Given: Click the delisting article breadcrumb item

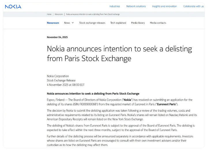Looking at the screenshot, I should 93,14.
